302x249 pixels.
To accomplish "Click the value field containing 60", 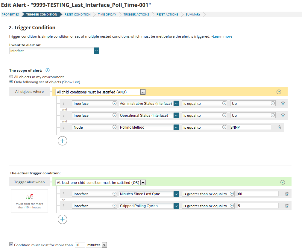I will 258,194.
